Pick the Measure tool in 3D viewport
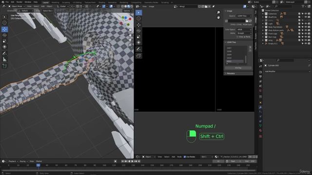Viewport: 312px width, 175px height. [x=4, y=59]
